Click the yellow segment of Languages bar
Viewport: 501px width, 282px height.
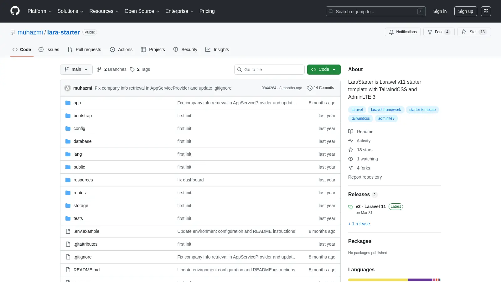378,280
